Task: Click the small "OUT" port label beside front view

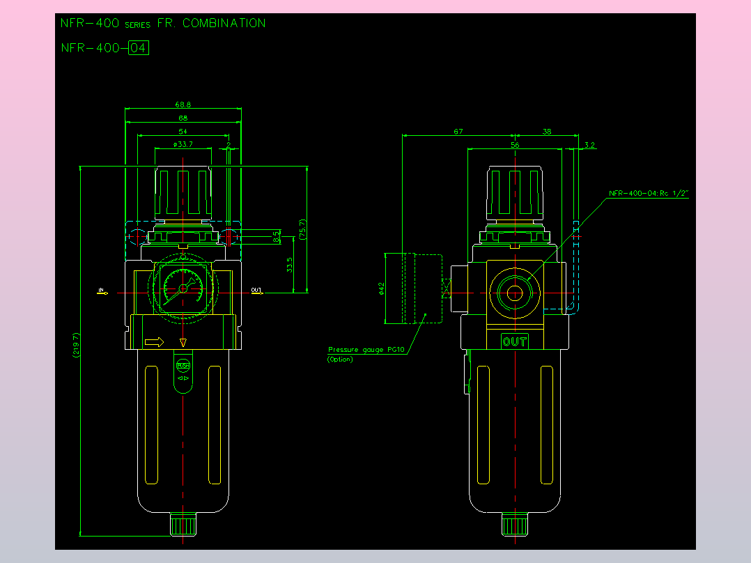Action: pyautogui.click(x=256, y=291)
